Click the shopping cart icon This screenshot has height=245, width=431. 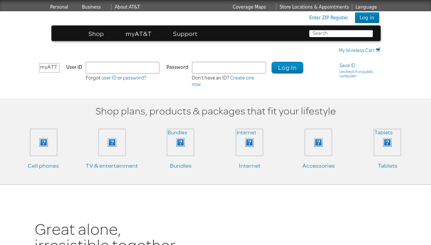click(378, 50)
